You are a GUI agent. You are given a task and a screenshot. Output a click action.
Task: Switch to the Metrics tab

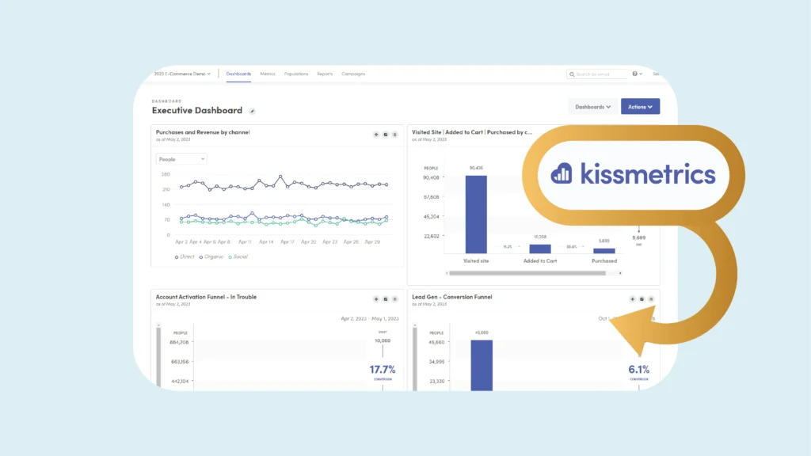tap(268, 74)
